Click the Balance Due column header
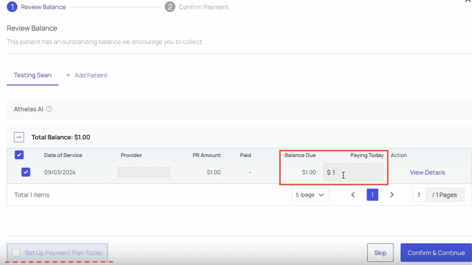472x265 pixels. pos(300,155)
